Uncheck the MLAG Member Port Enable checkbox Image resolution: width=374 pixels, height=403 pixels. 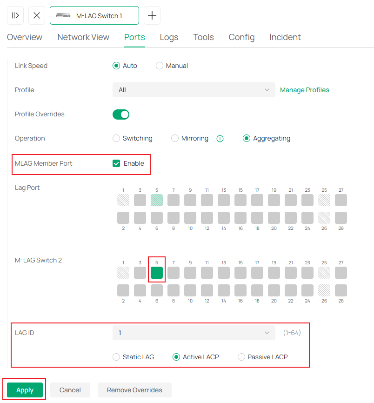tap(116, 163)
